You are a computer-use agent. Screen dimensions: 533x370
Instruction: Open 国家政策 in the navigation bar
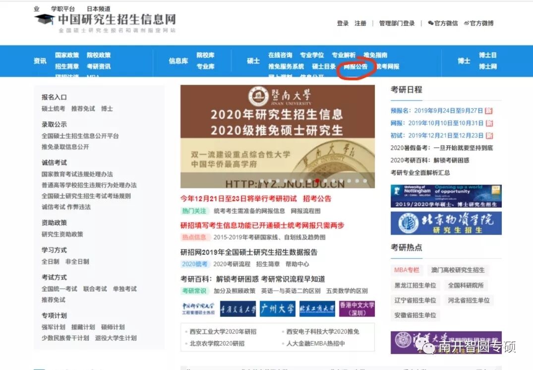pos(67,55)
